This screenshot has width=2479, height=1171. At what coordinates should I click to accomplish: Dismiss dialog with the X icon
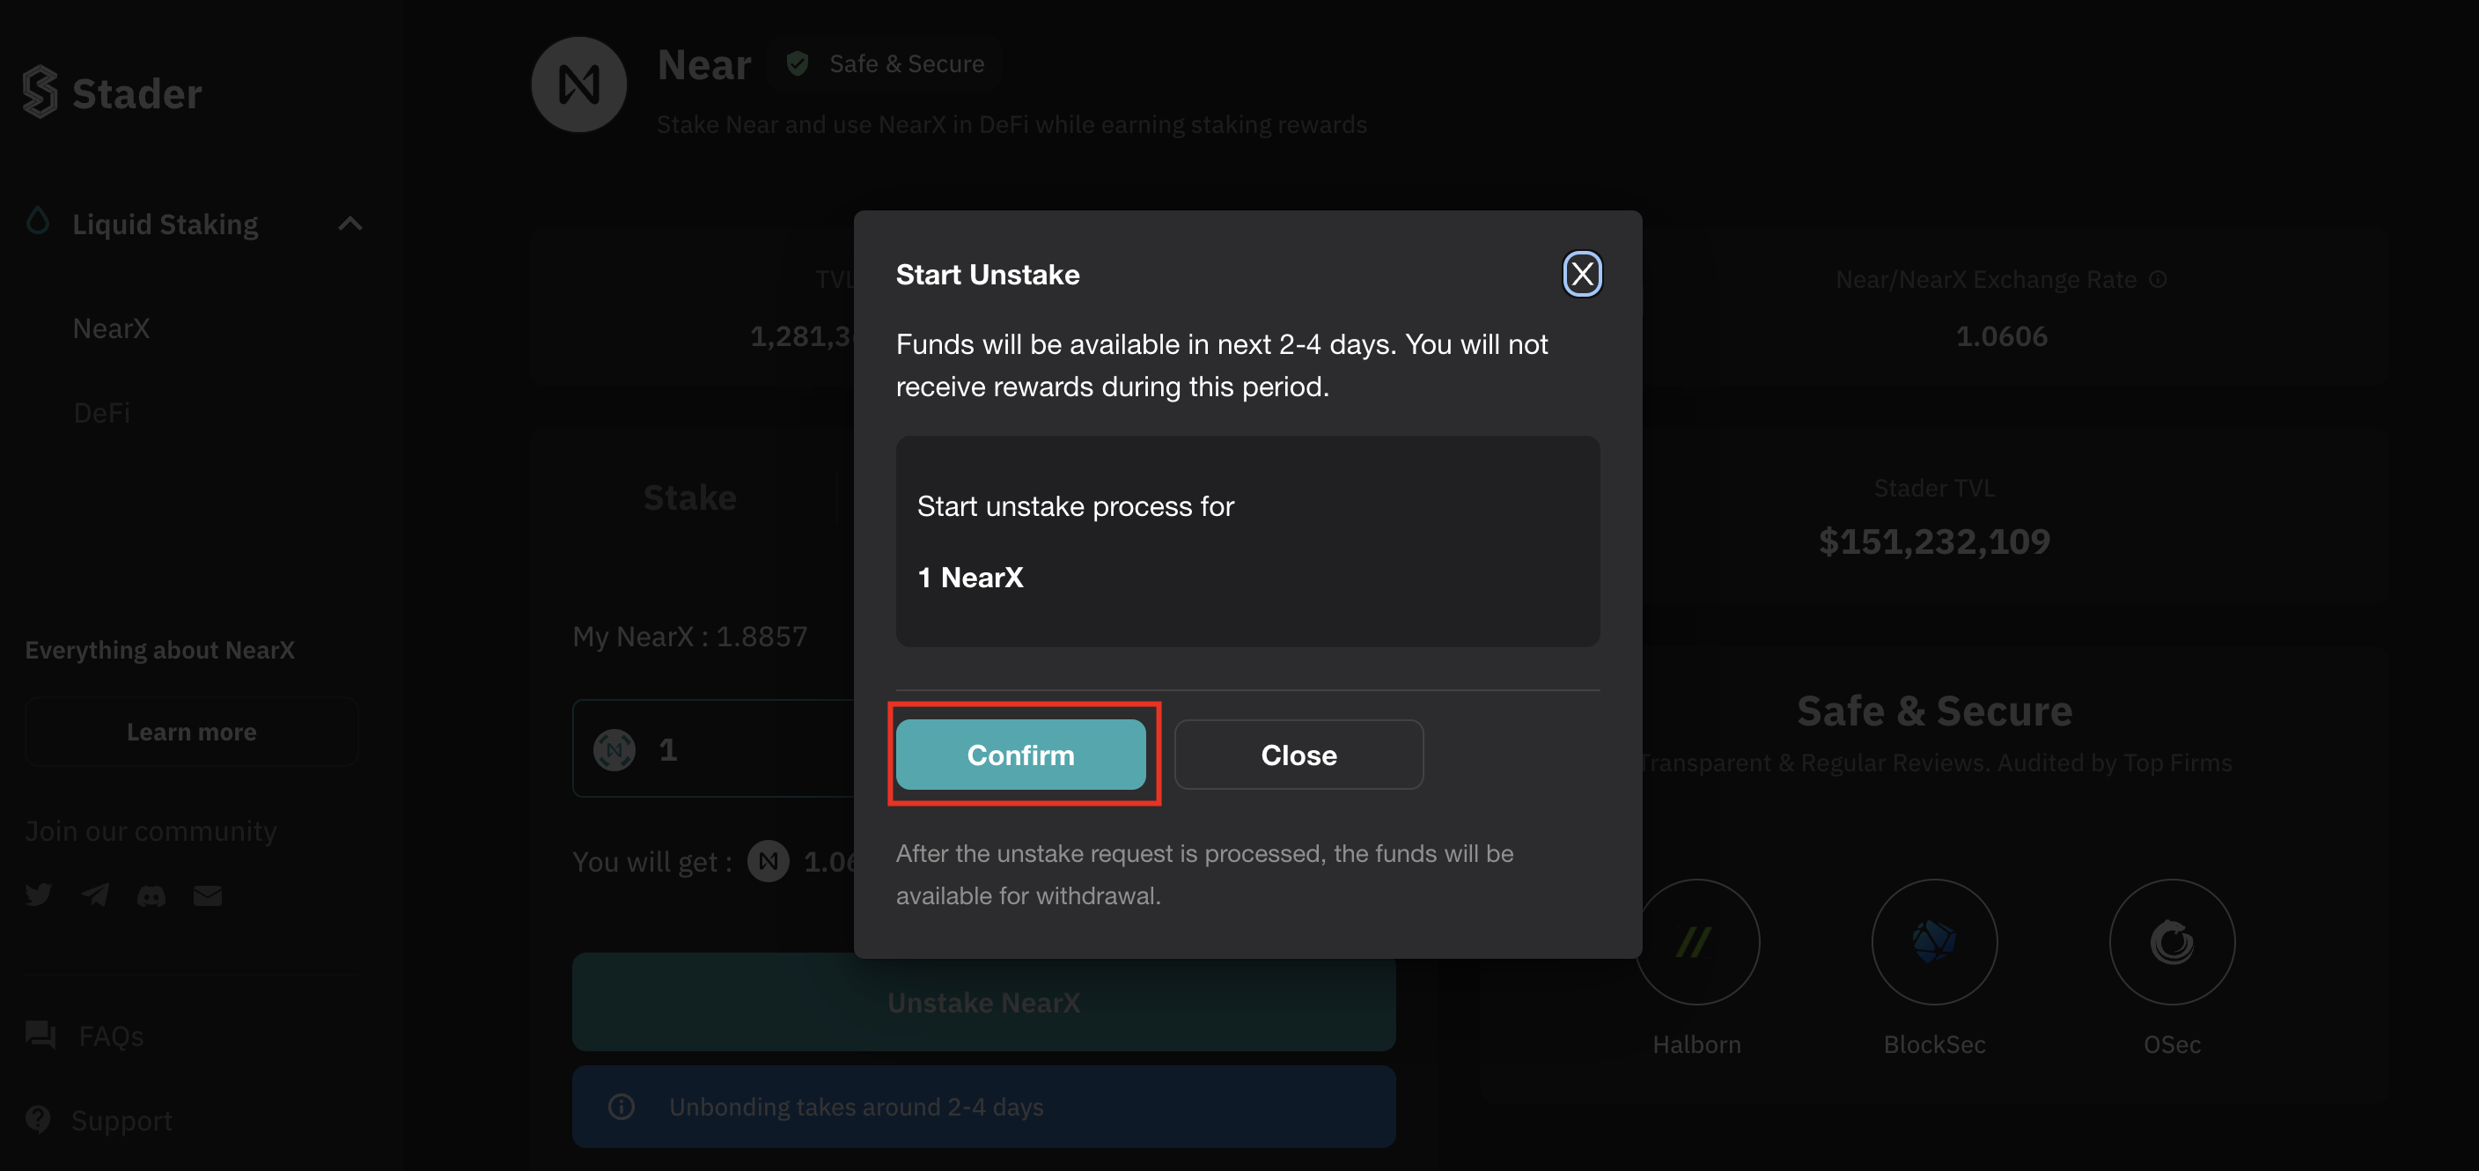(1581, 274)
